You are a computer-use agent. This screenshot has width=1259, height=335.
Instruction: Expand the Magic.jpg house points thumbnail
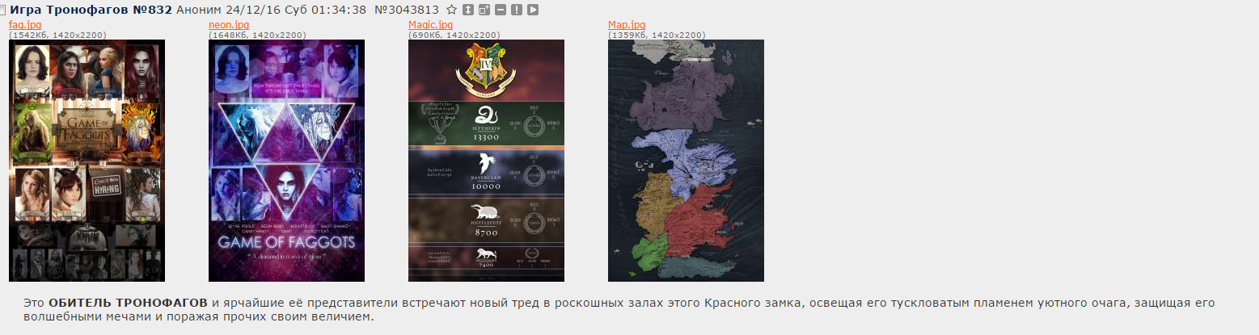tap(486, 161)
